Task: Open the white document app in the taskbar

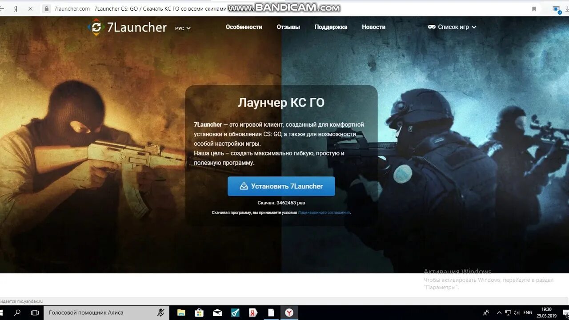Action: pyautogui.click(x=271, y=313)
